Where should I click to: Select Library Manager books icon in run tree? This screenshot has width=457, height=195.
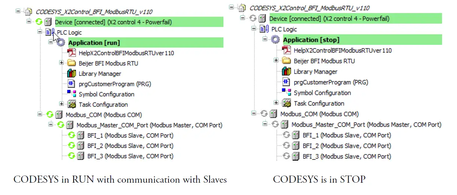[x=72, y=74]
